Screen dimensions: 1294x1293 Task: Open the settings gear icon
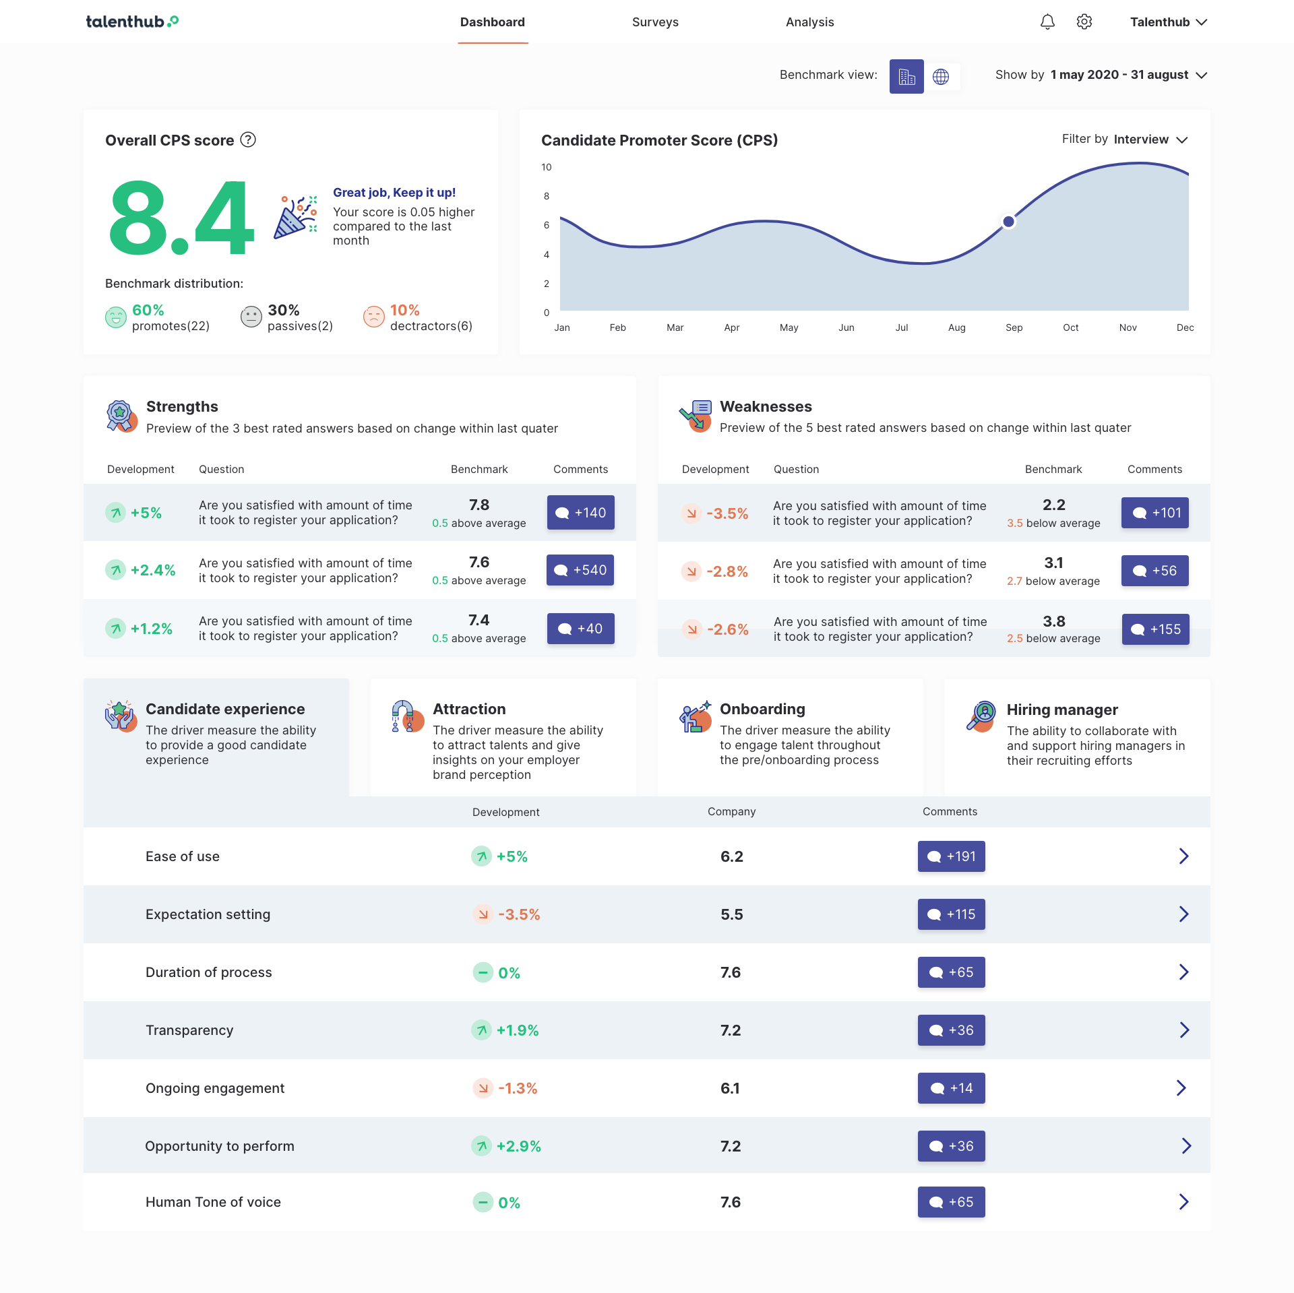(1084, 22)
